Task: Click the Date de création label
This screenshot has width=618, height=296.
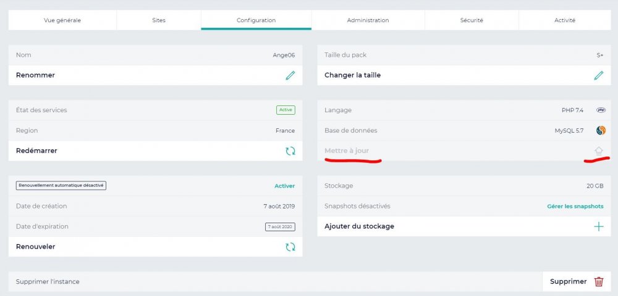Action: tap(41, 206)
